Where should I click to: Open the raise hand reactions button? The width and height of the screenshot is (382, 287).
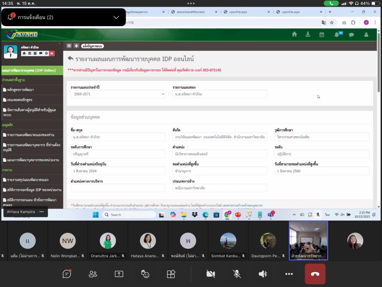pyautogui.click(x=145, y=274)
